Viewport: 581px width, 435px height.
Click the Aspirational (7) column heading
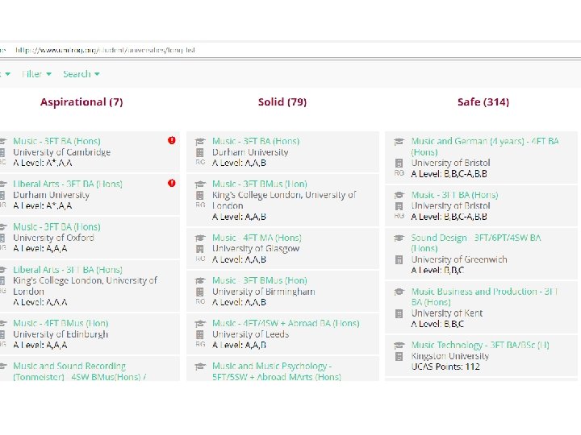pyautogui.click(x=82, y=102)
